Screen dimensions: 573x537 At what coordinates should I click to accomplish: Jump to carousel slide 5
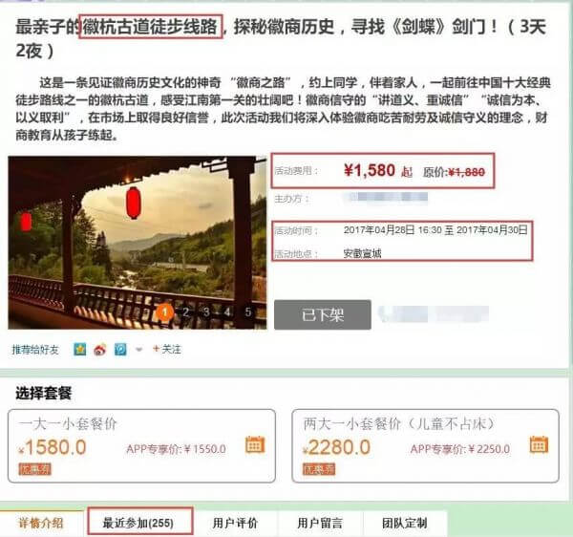(248, 312)
